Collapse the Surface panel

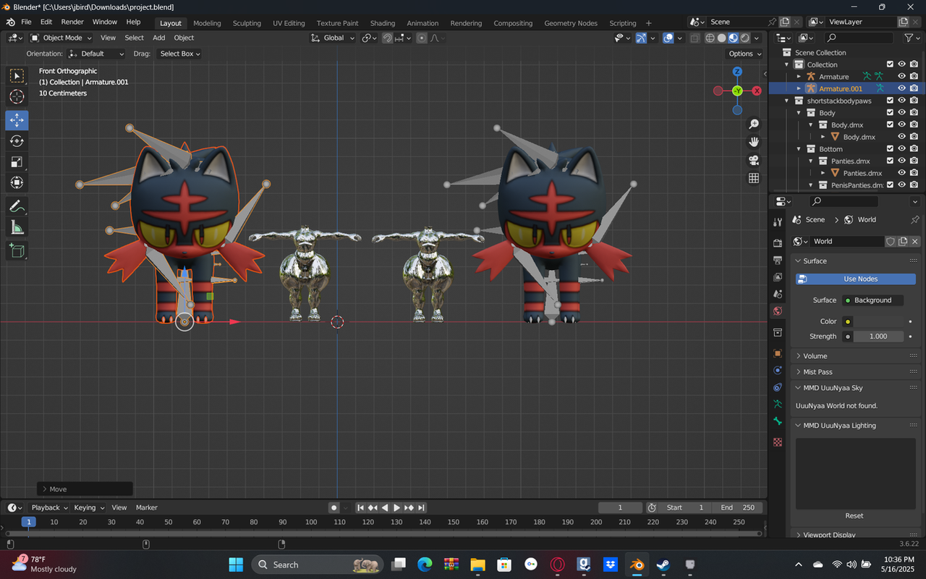click(x=815, y=261)
